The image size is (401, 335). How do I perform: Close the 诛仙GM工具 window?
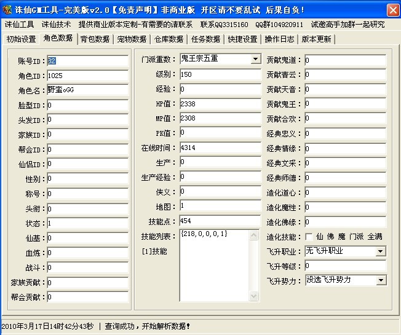pyautogui.click(x=392, y=10)
